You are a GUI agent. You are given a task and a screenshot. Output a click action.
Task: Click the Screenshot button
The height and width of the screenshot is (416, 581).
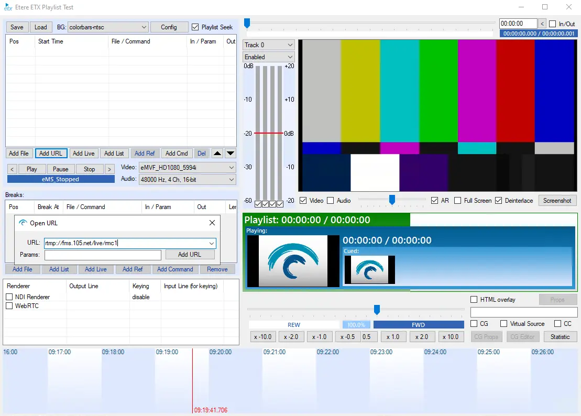tap(557, 201)
